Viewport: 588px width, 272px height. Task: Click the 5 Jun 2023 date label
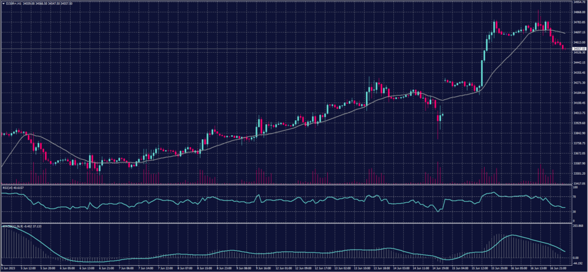click(9, 267)
